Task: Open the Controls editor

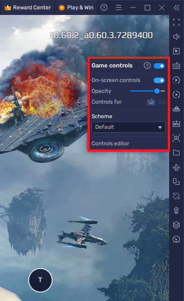Action: (110, 143)
